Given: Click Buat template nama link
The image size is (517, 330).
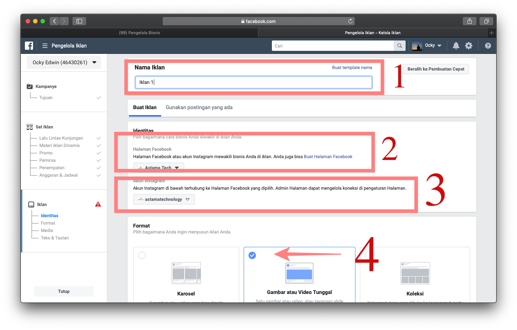Looking at the screenshot, I should [x=352, y=68].
